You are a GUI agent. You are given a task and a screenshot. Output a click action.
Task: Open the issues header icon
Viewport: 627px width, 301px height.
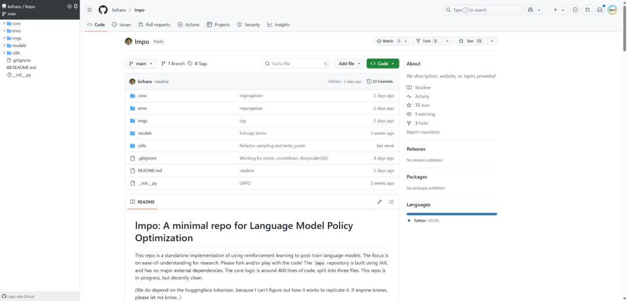pos(575,10)
